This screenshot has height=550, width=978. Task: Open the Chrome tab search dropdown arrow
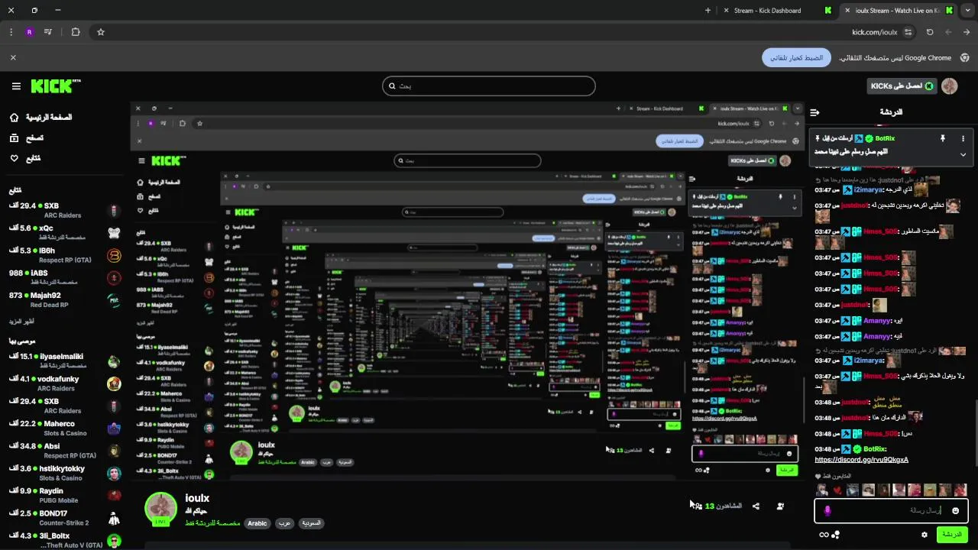pyautogui.click(x=969, y=11)
